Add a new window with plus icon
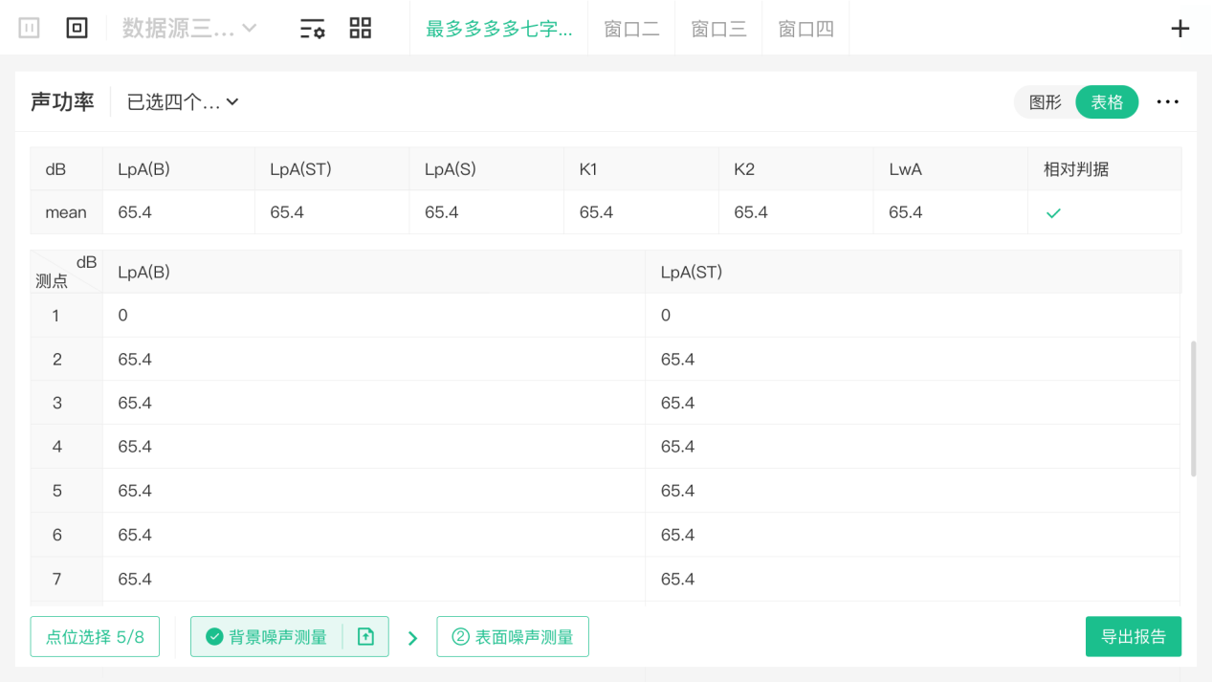 1179,29
